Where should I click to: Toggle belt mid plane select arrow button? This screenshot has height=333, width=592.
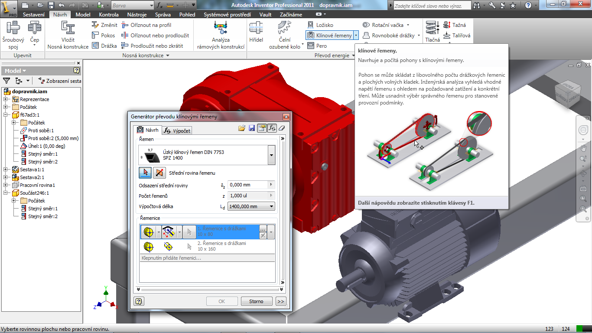145,173
